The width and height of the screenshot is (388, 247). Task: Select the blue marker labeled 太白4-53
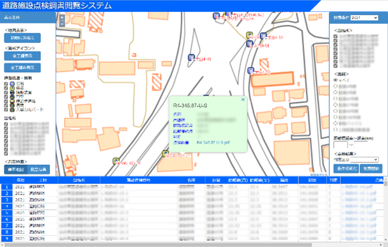point(263,36)
